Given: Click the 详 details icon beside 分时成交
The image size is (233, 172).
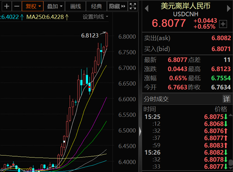Looking at the screenshot, I should point(227,99).
